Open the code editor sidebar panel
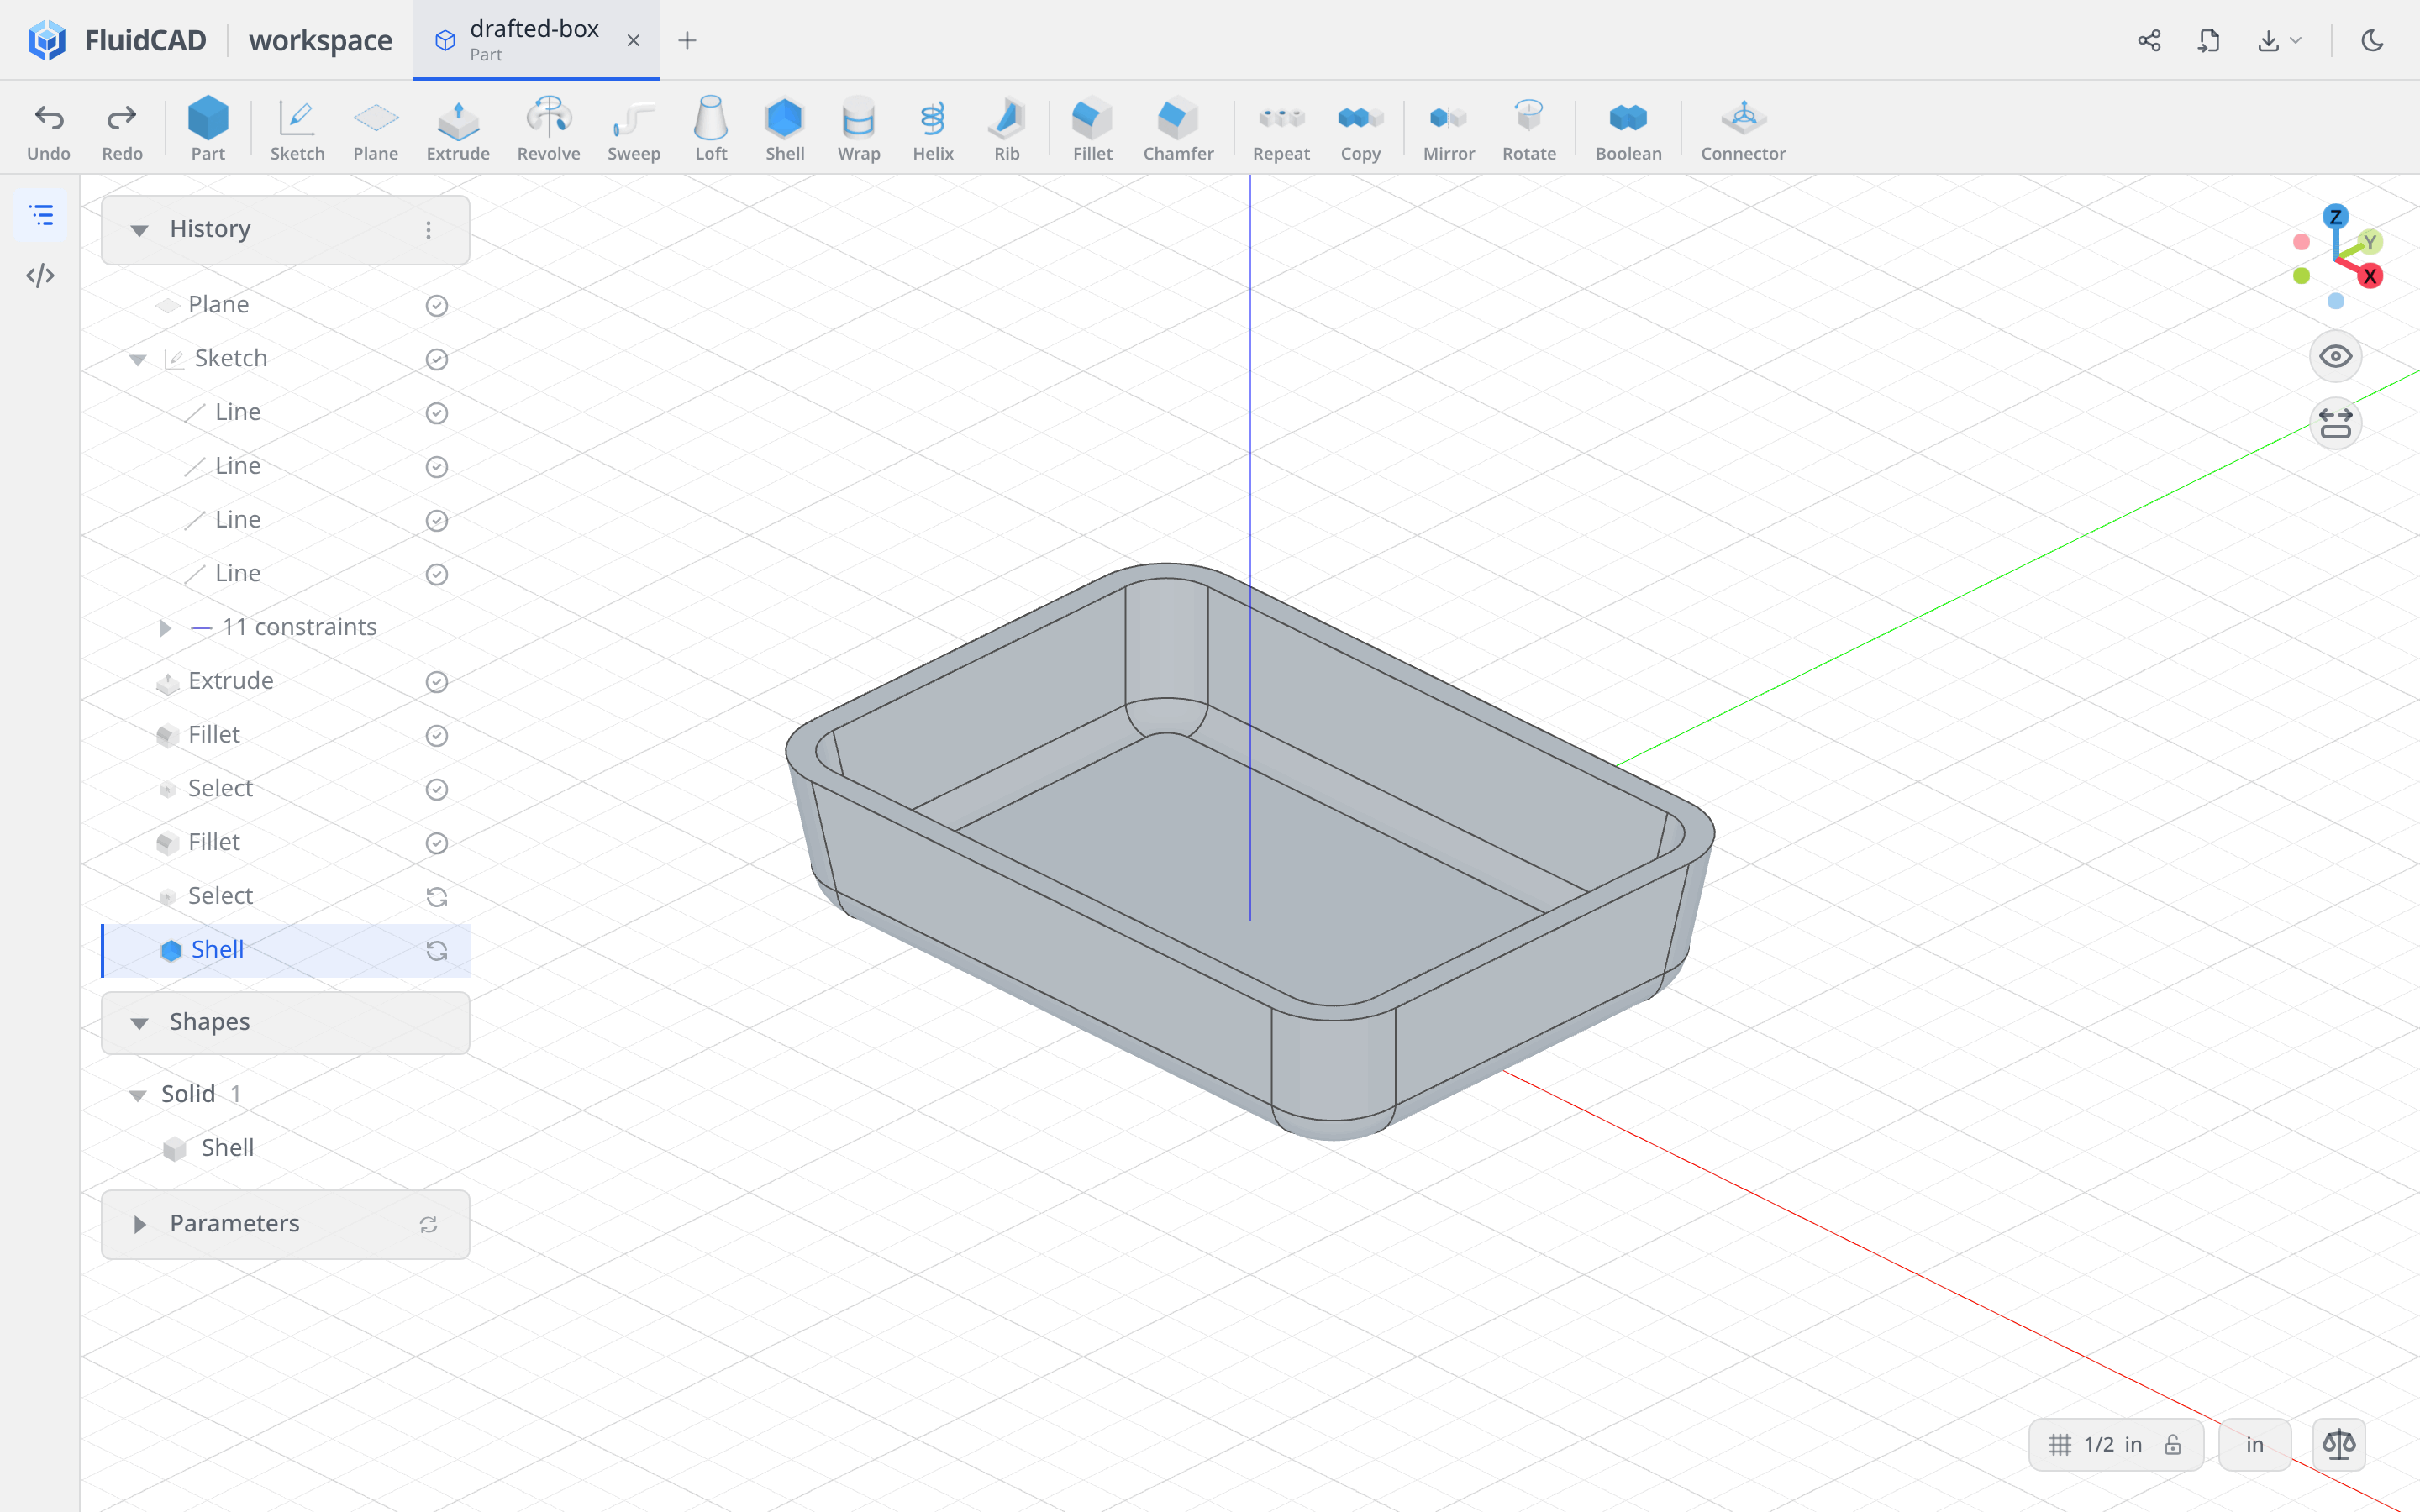The width and height of the screenshot is (2420, 1512). (x=41, y=275)
